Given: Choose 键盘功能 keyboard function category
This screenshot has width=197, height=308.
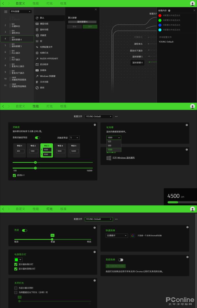Looking at the screenshot, I should pyautogui.click(x=49, y=23).
